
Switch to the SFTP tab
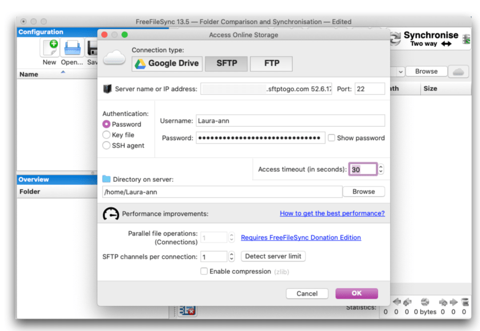(x=226, y=63)
